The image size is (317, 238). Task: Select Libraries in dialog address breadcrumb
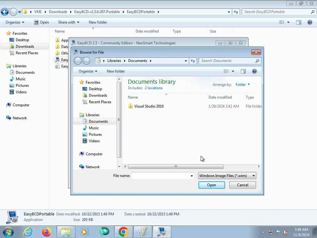tap(114, 61)
